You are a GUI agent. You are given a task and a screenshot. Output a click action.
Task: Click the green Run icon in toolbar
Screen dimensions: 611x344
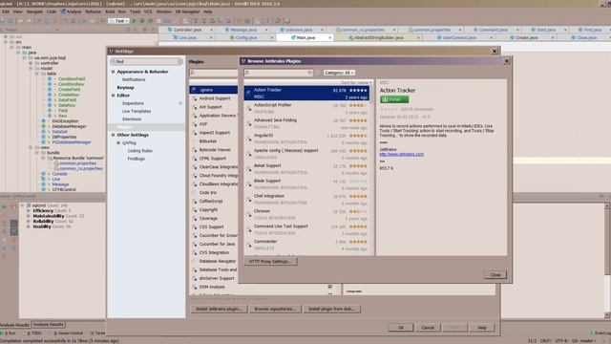click(135, 21)
